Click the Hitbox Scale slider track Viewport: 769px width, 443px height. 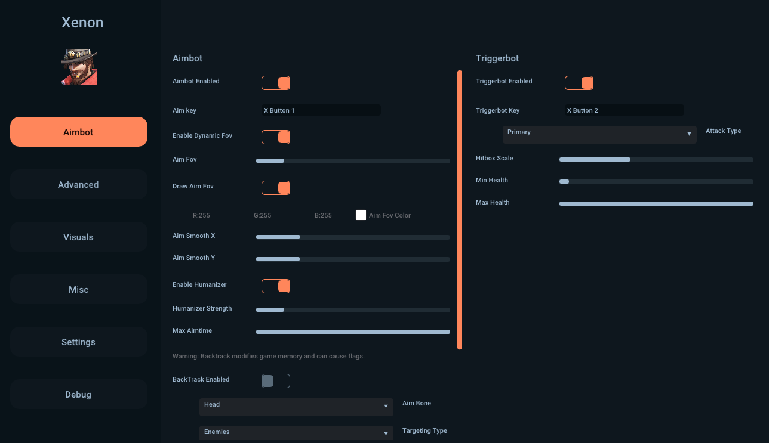[656, 160]
